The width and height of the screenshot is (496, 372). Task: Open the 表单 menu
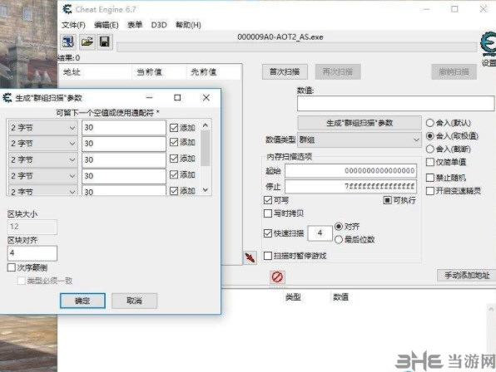pyautogui.click(x=135, y=25)
